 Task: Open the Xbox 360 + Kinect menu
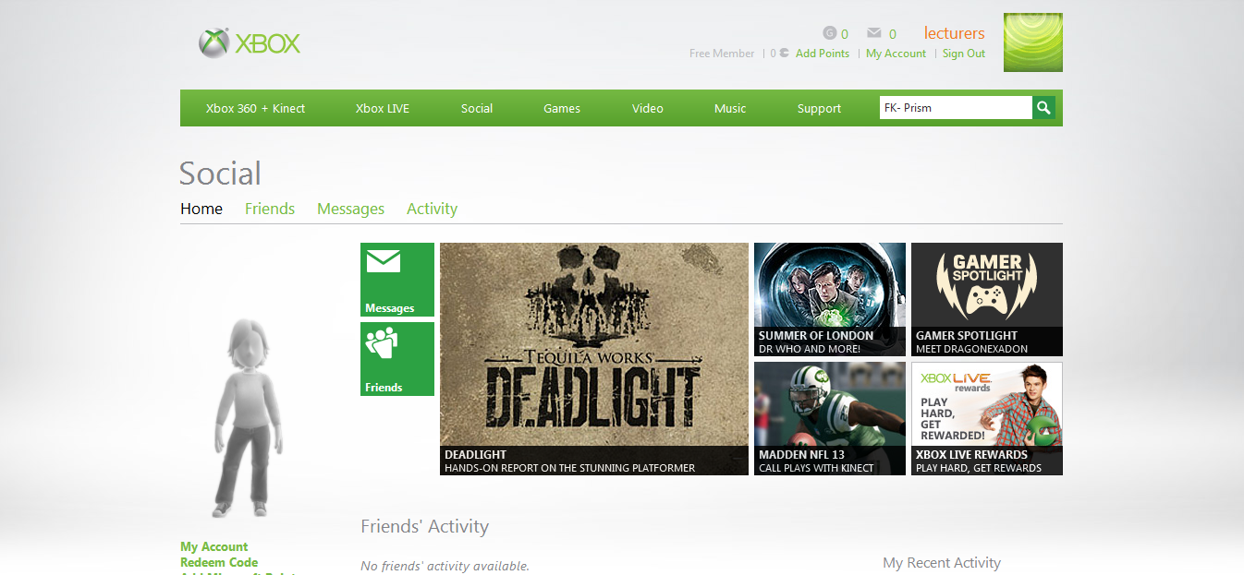tap(255, 108)
